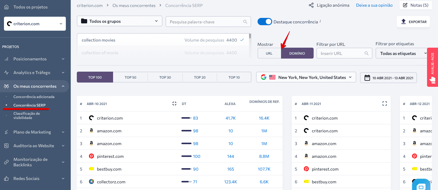The height and width of the screenshot is (190, 438).
Task: Click the Plano de Marketing icon
Action: [6, 132]
